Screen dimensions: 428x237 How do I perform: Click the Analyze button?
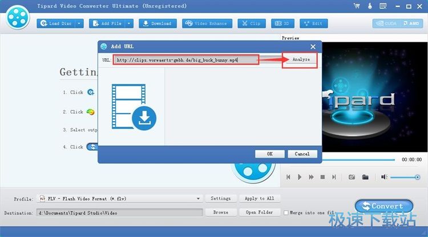point(301,59)
